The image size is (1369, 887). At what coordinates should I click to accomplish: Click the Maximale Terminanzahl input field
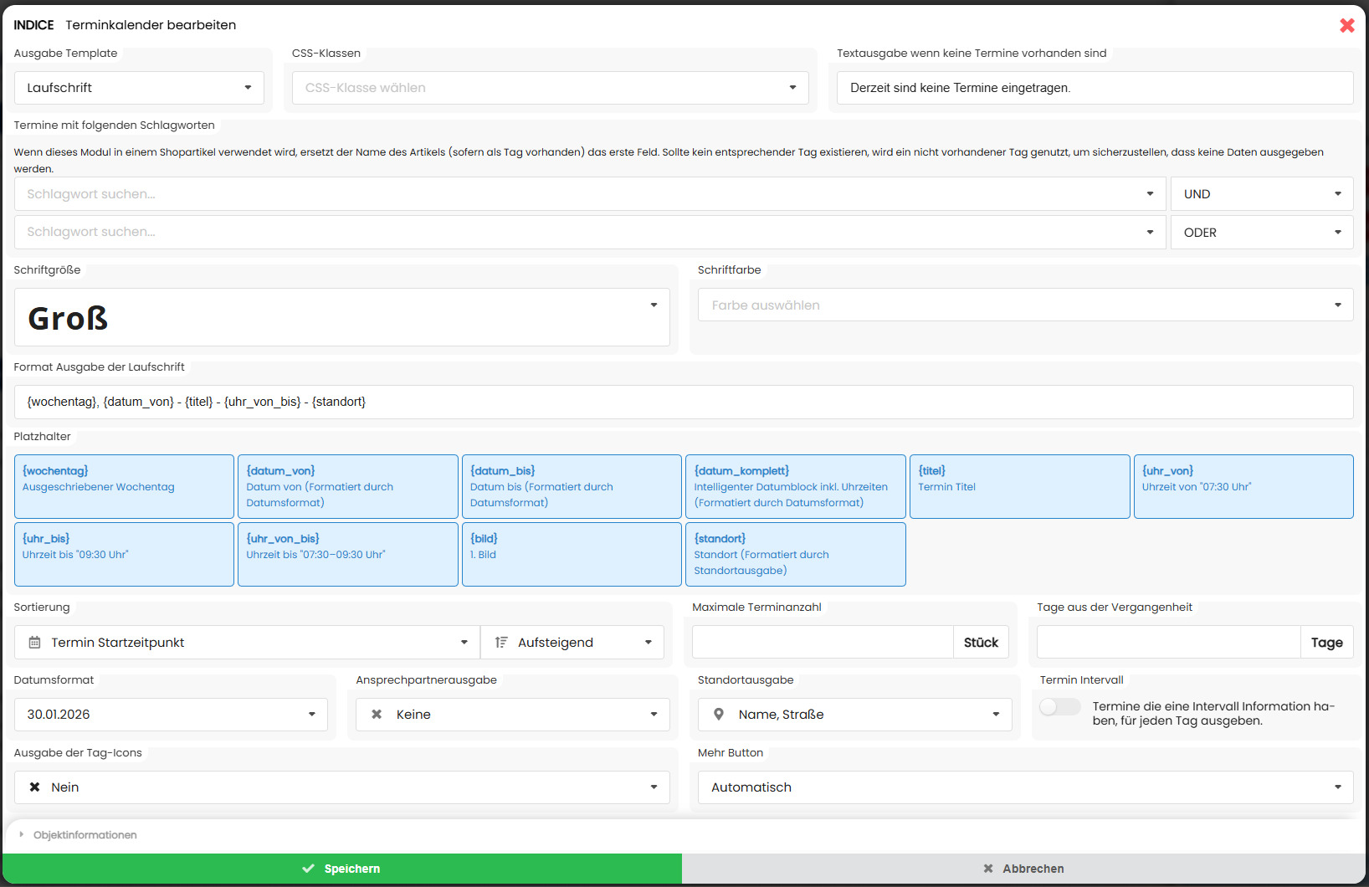(x=822, y=643)
